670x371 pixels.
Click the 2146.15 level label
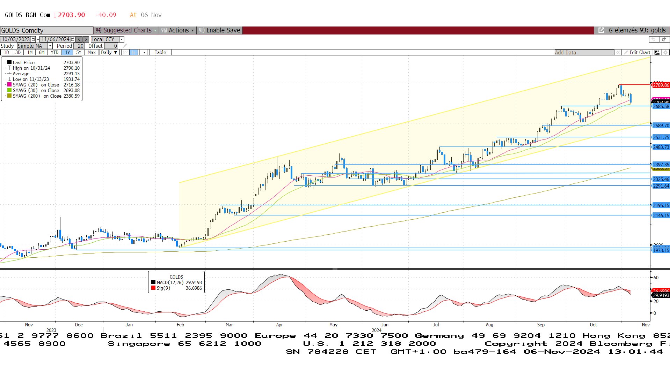[x=661, y=215]
